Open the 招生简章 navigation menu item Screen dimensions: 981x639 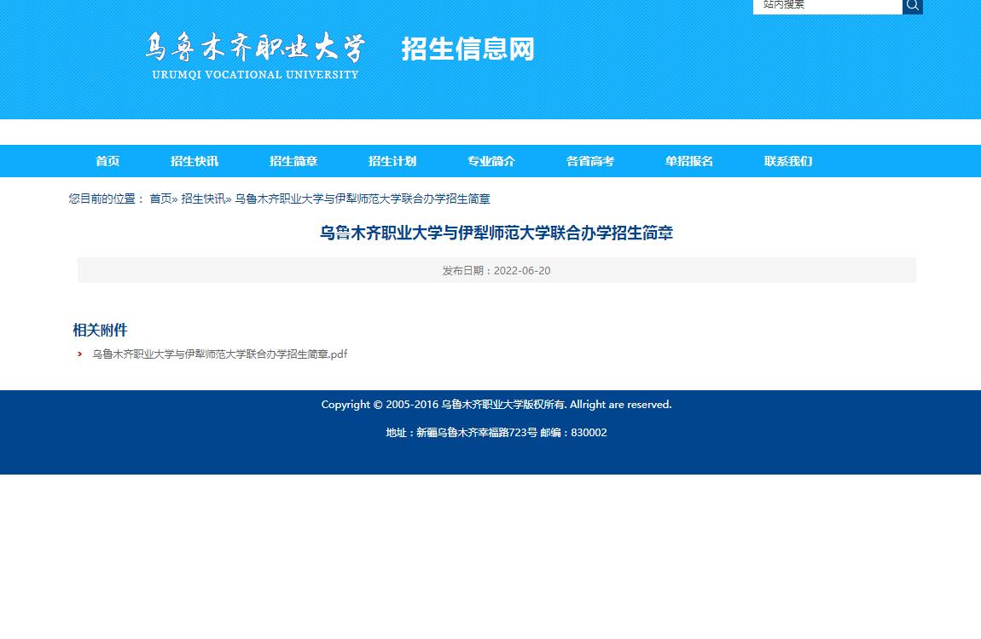pos(293,161)
